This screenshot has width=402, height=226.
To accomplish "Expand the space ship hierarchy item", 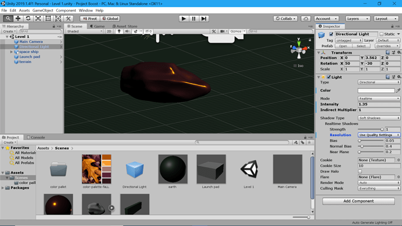I will coord(11,52).
